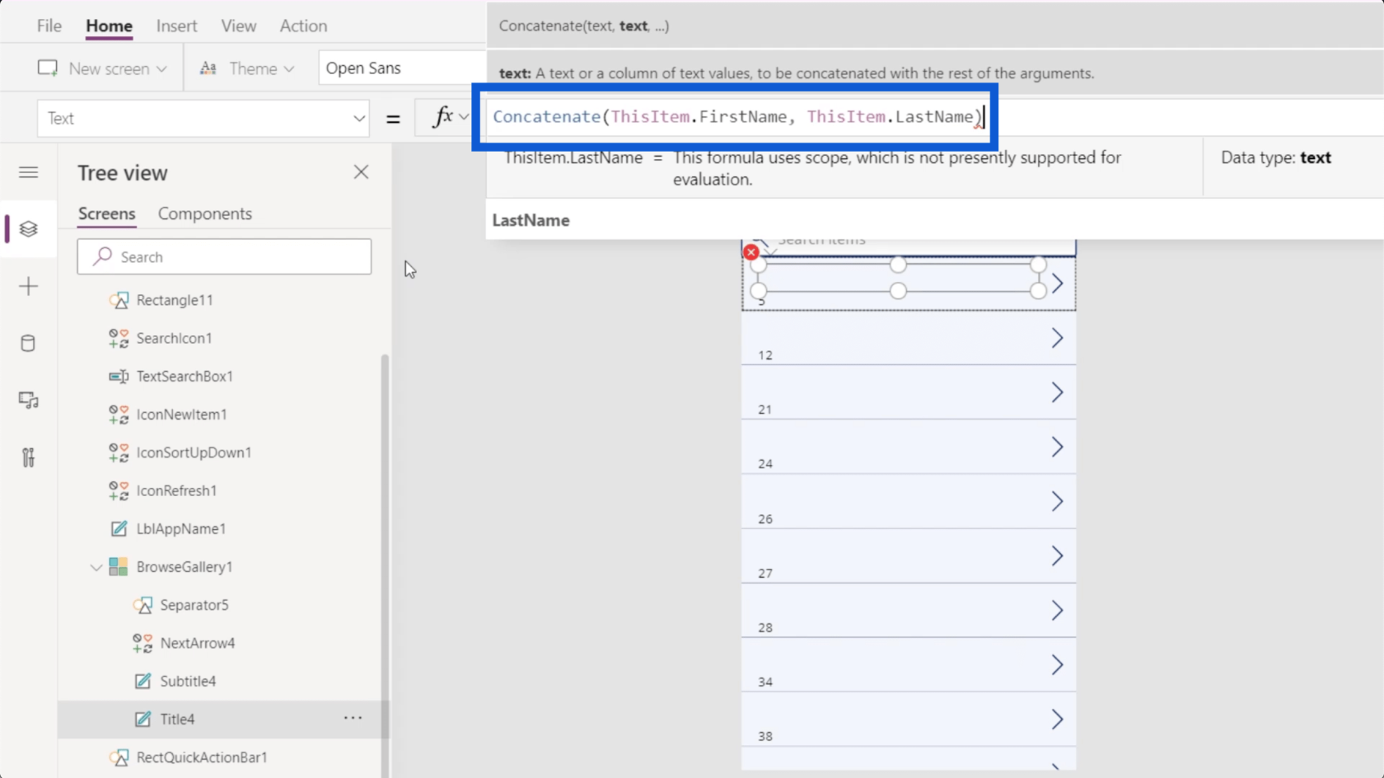Click the SearchIcon1 control icon

click(119, 338)
